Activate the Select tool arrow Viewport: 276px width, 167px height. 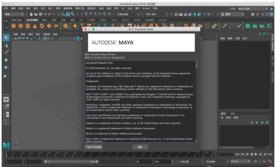[6, 38]
